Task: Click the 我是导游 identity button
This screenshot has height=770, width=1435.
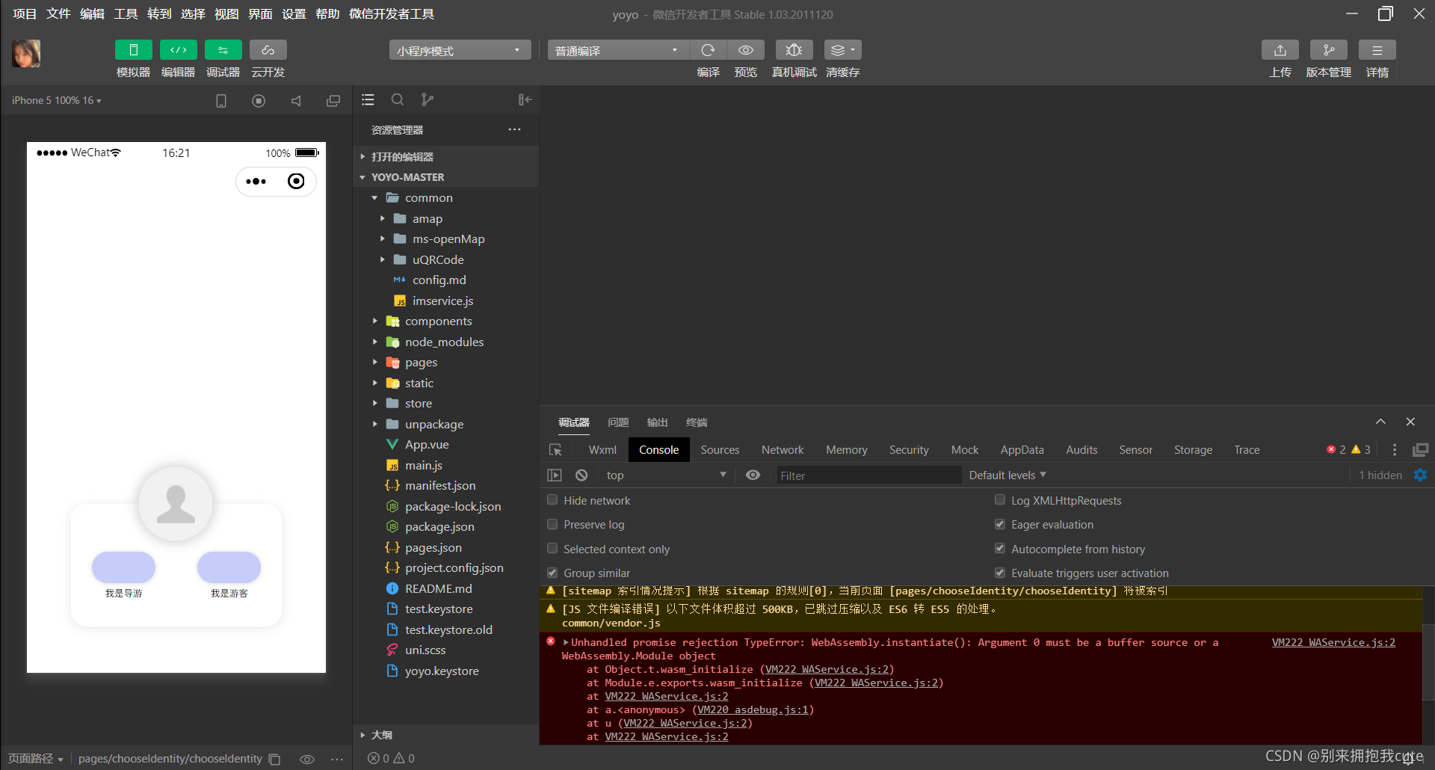Action: point(123,567)
